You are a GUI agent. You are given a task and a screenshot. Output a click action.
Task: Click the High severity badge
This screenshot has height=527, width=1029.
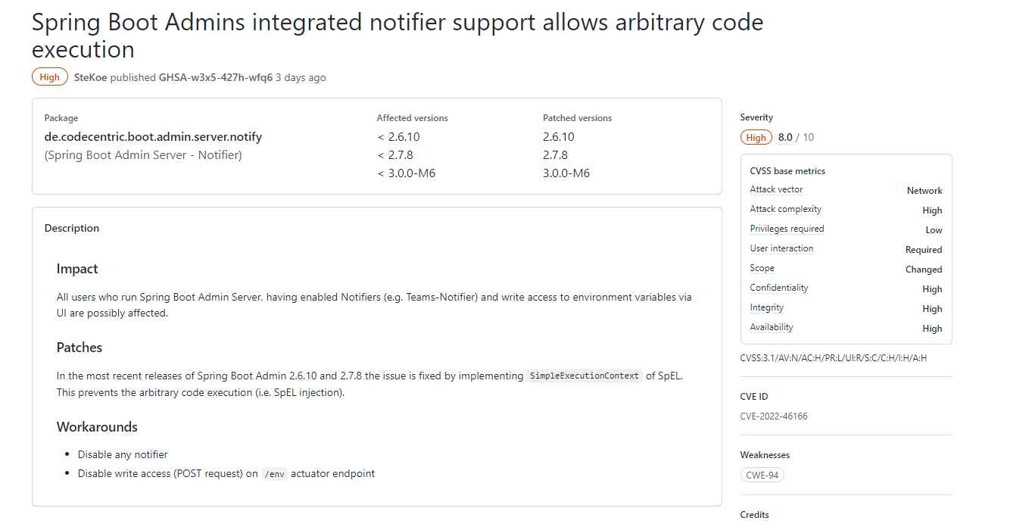pyautogui.click(x=49, y=76)
